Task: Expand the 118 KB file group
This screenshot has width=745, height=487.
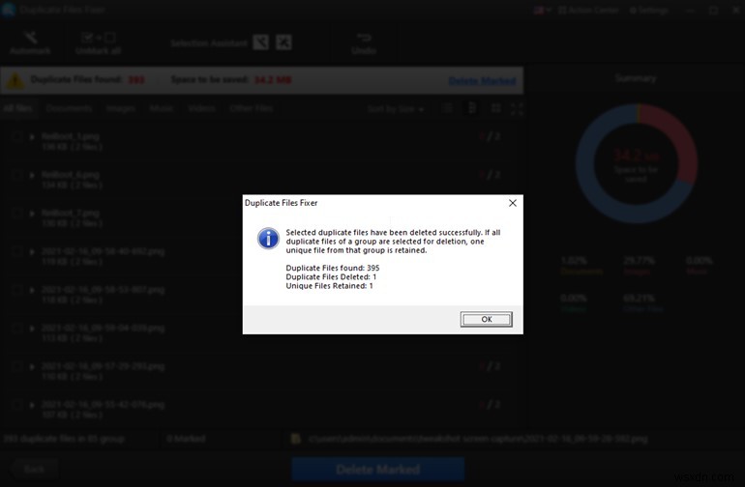Action: pos(32,290)
